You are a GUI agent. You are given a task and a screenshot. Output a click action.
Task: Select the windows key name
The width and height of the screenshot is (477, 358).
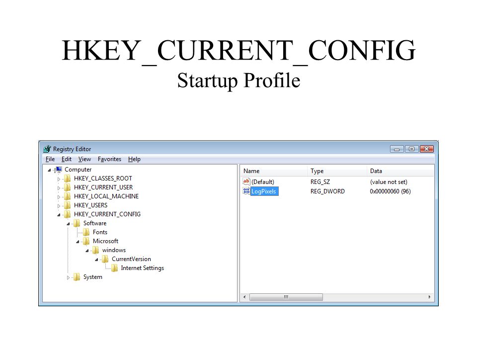point(114,250)
